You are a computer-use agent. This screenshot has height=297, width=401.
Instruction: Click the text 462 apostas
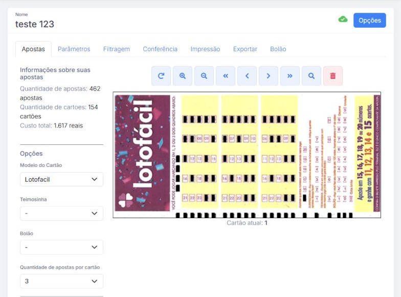pos(60,93)
